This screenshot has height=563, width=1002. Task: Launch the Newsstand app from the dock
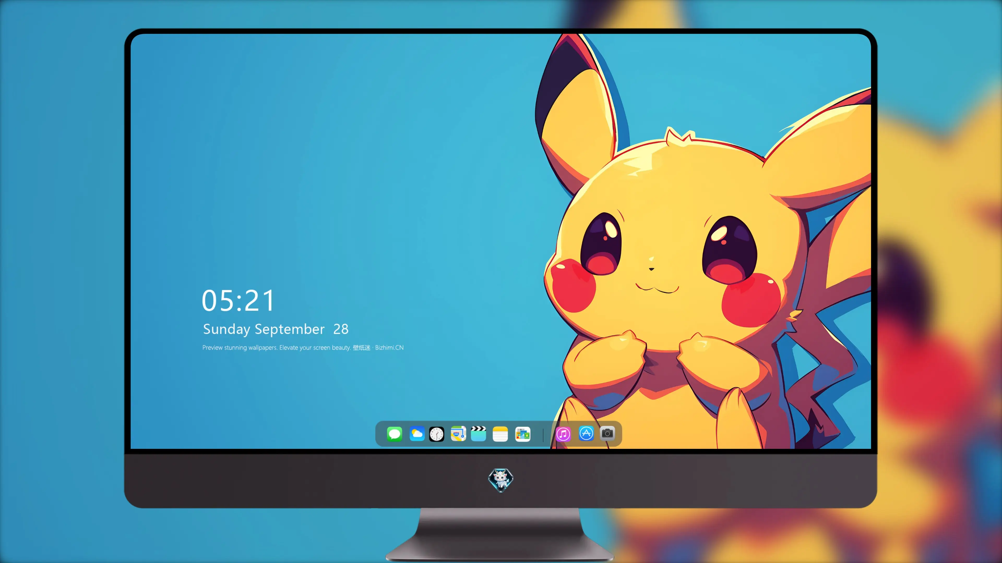pyautogui.click(x=523, y=434)
